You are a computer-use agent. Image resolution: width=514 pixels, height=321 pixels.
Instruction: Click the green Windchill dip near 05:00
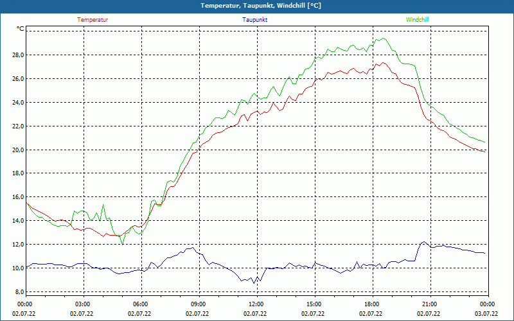[x=122, y=245]
